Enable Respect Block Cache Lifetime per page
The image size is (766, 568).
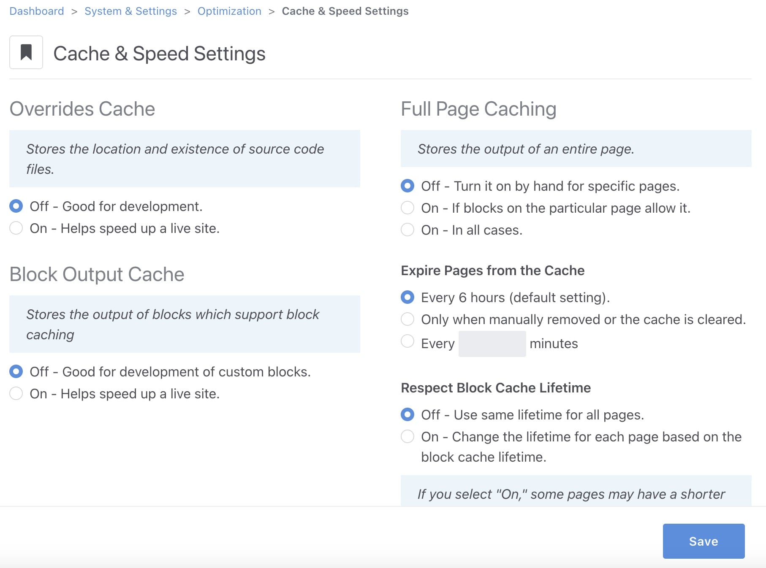[x=407, y=437]
